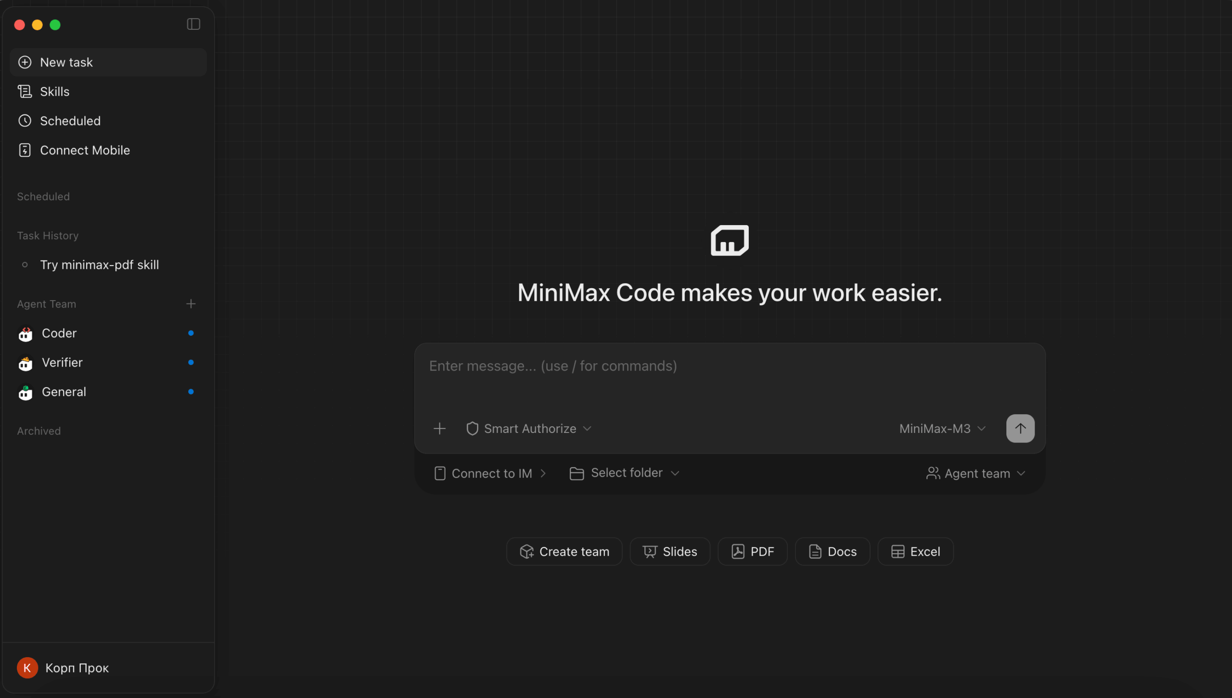Click the Scheduled section heading label
The width and height of the screenshot is (1232, 698).
coord(43,196)
